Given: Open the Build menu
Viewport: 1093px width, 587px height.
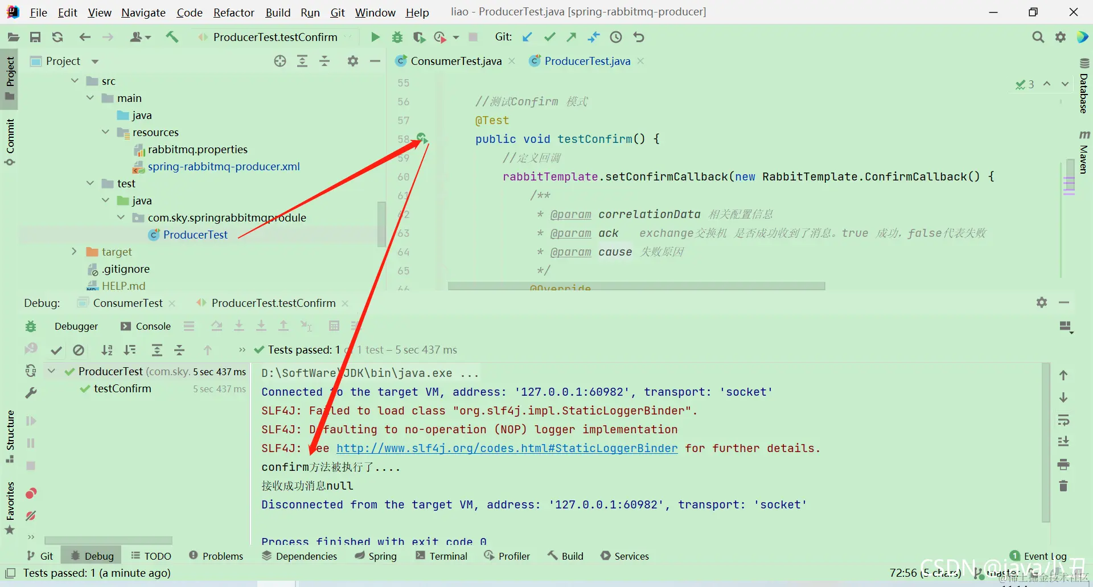Looking at the screenshot, I should pos(278,13).
